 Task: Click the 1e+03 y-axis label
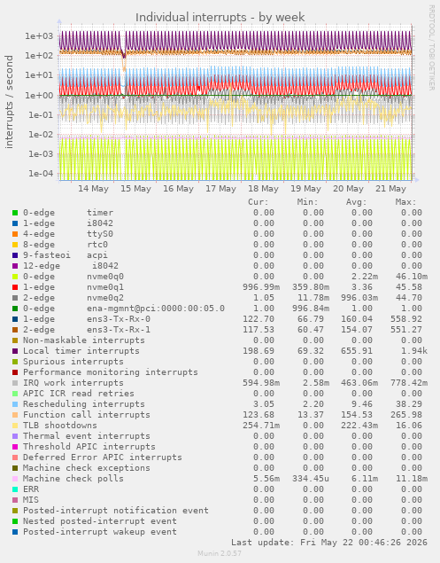(x=39, y=35)
